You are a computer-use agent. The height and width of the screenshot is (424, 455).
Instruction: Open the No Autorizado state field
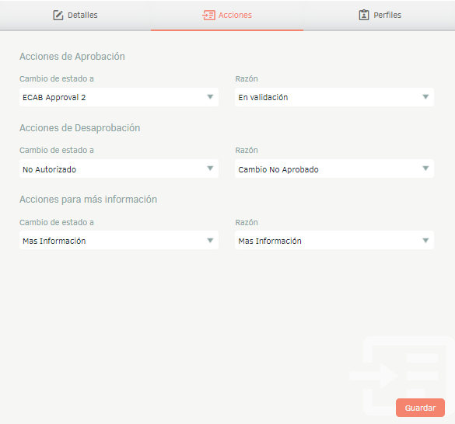pos(119,169)
